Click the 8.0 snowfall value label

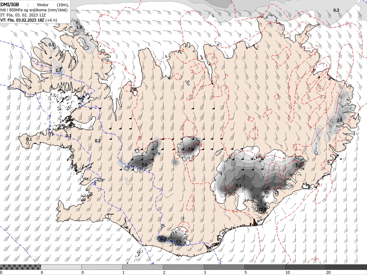[x=163, y=239]
